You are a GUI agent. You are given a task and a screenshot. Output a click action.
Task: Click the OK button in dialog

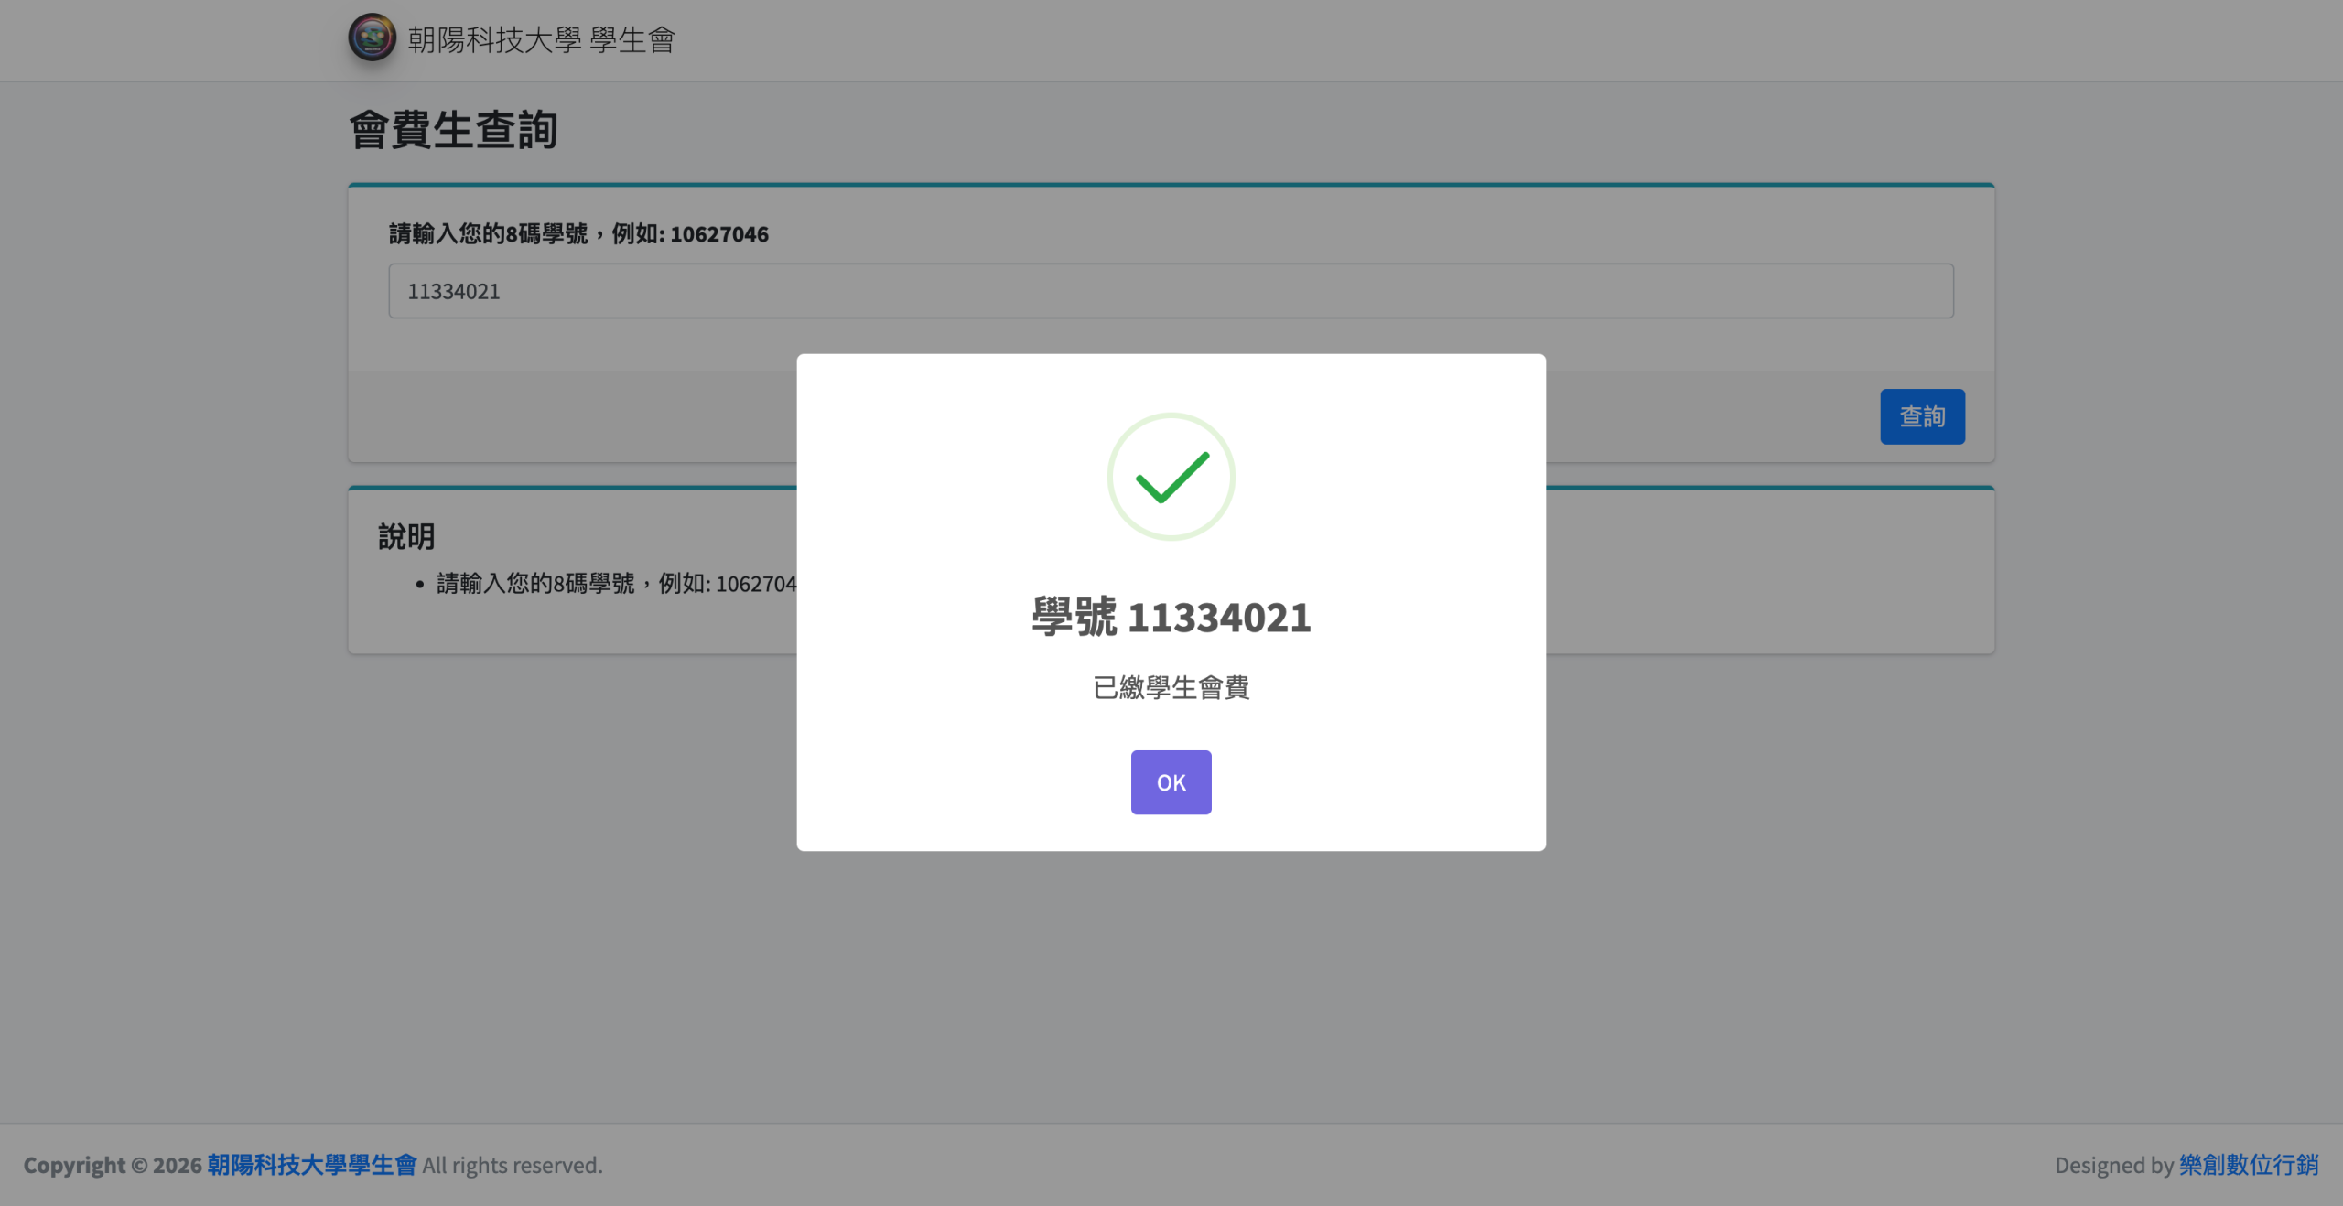1171,782
